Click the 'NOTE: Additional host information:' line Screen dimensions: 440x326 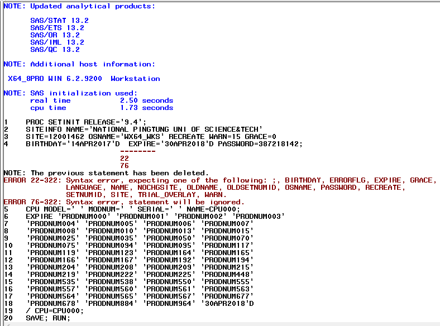tap(79, 64)
